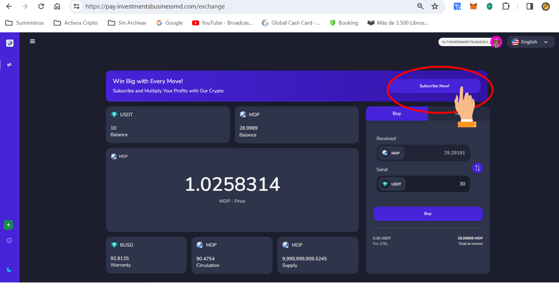This screenshot has height=292, width=559.
Task: Bookmark this page with the star icon
Action: [x=435, y=7]
